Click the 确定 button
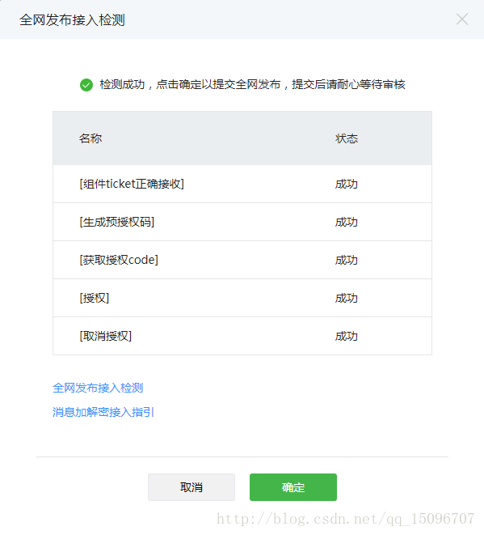484x535 pixels. coord(293,487)
